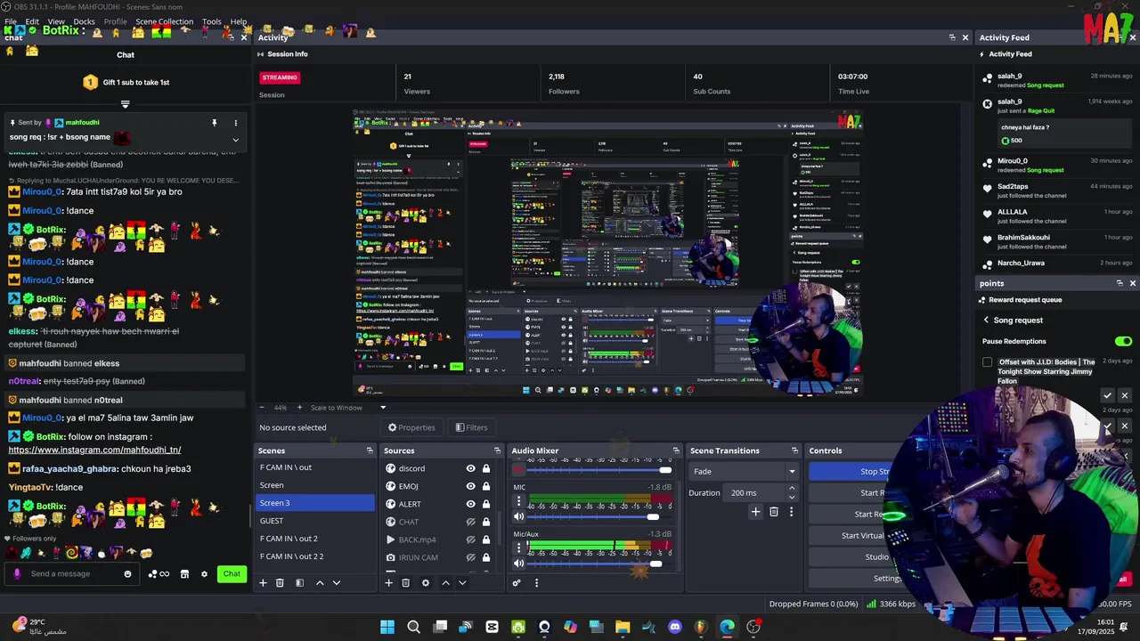Send message with green Chat button

[x=232, y=574]
